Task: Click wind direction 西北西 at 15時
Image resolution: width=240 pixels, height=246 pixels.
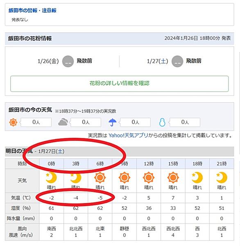Action: click(173, 229)
